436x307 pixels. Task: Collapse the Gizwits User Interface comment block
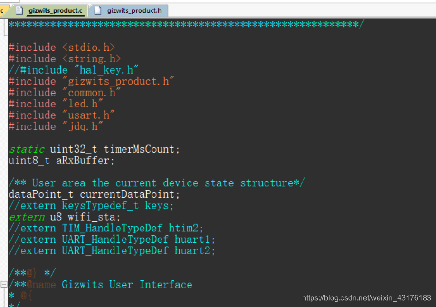4,284
